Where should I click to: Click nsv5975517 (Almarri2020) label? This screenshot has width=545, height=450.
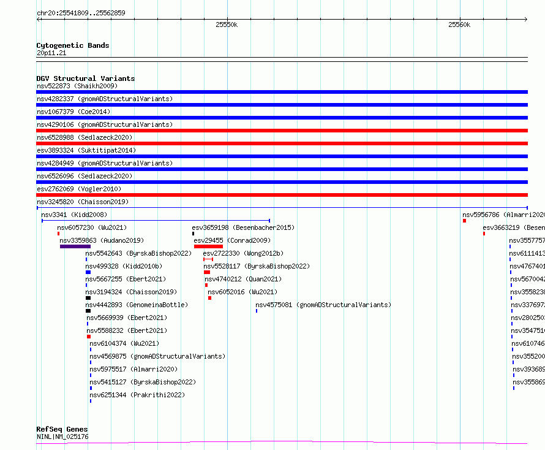133,369
